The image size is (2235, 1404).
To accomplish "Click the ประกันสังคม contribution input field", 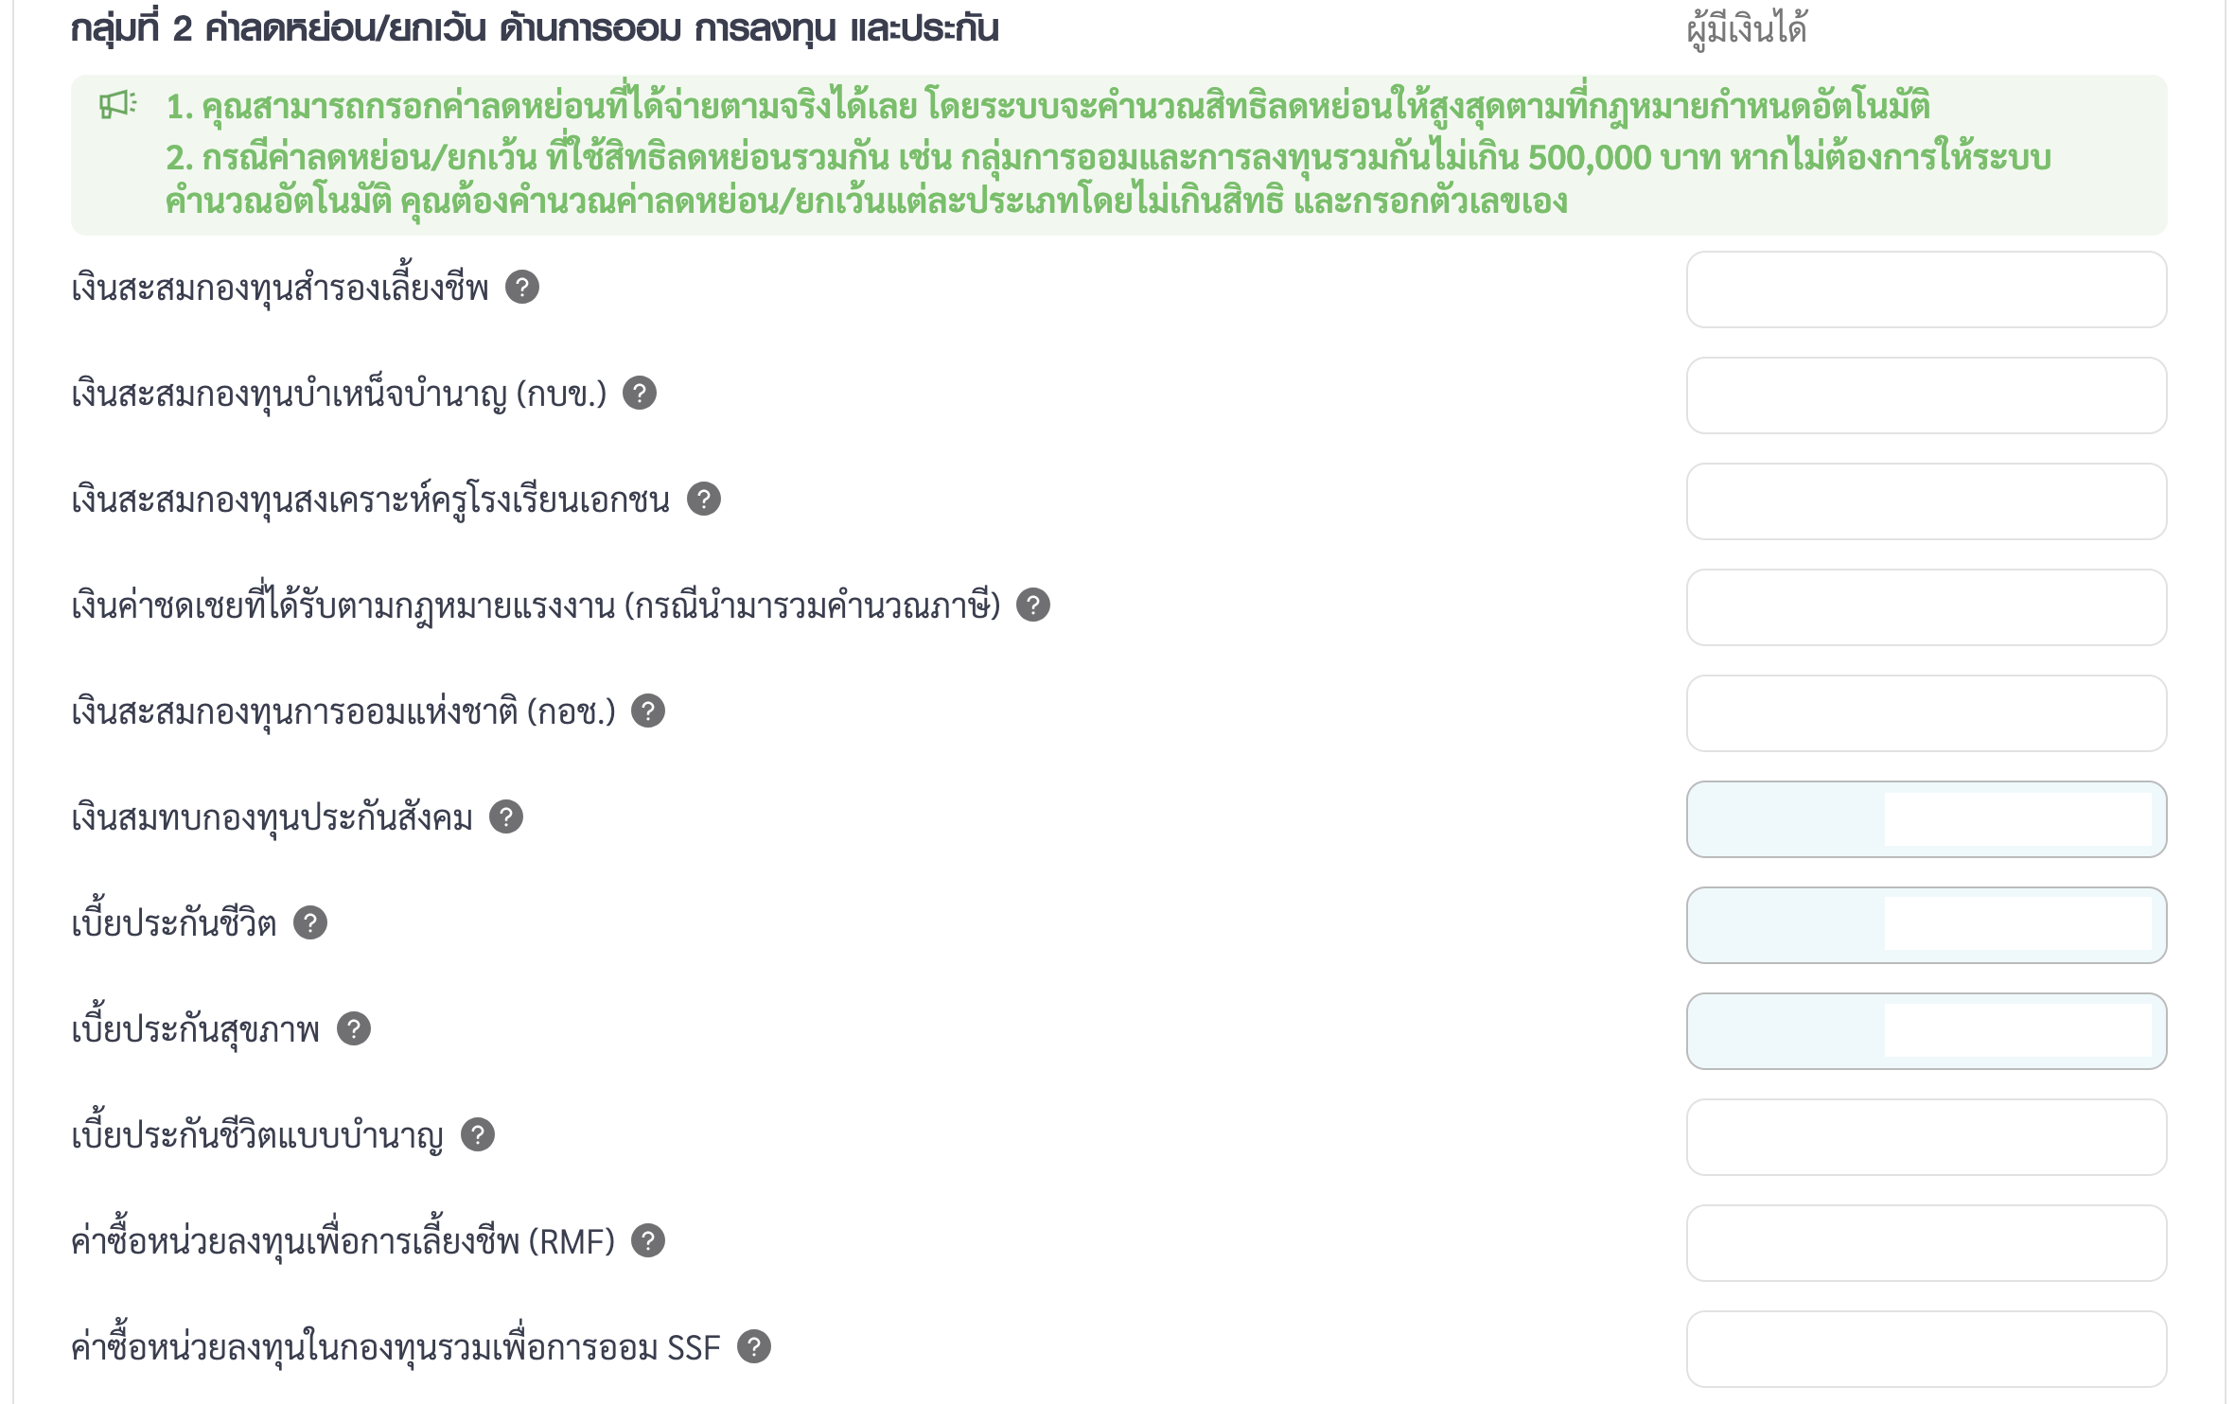I will click(1927, 819).
